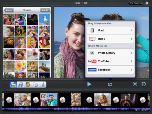Click the YouTube logo icon
The image size is (152, 114).
(92, 61)
